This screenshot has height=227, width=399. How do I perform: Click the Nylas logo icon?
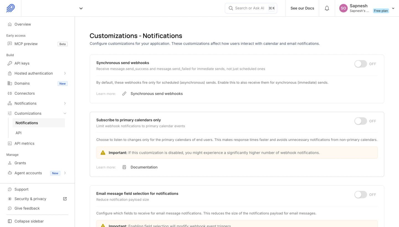(x=11, y=8)
